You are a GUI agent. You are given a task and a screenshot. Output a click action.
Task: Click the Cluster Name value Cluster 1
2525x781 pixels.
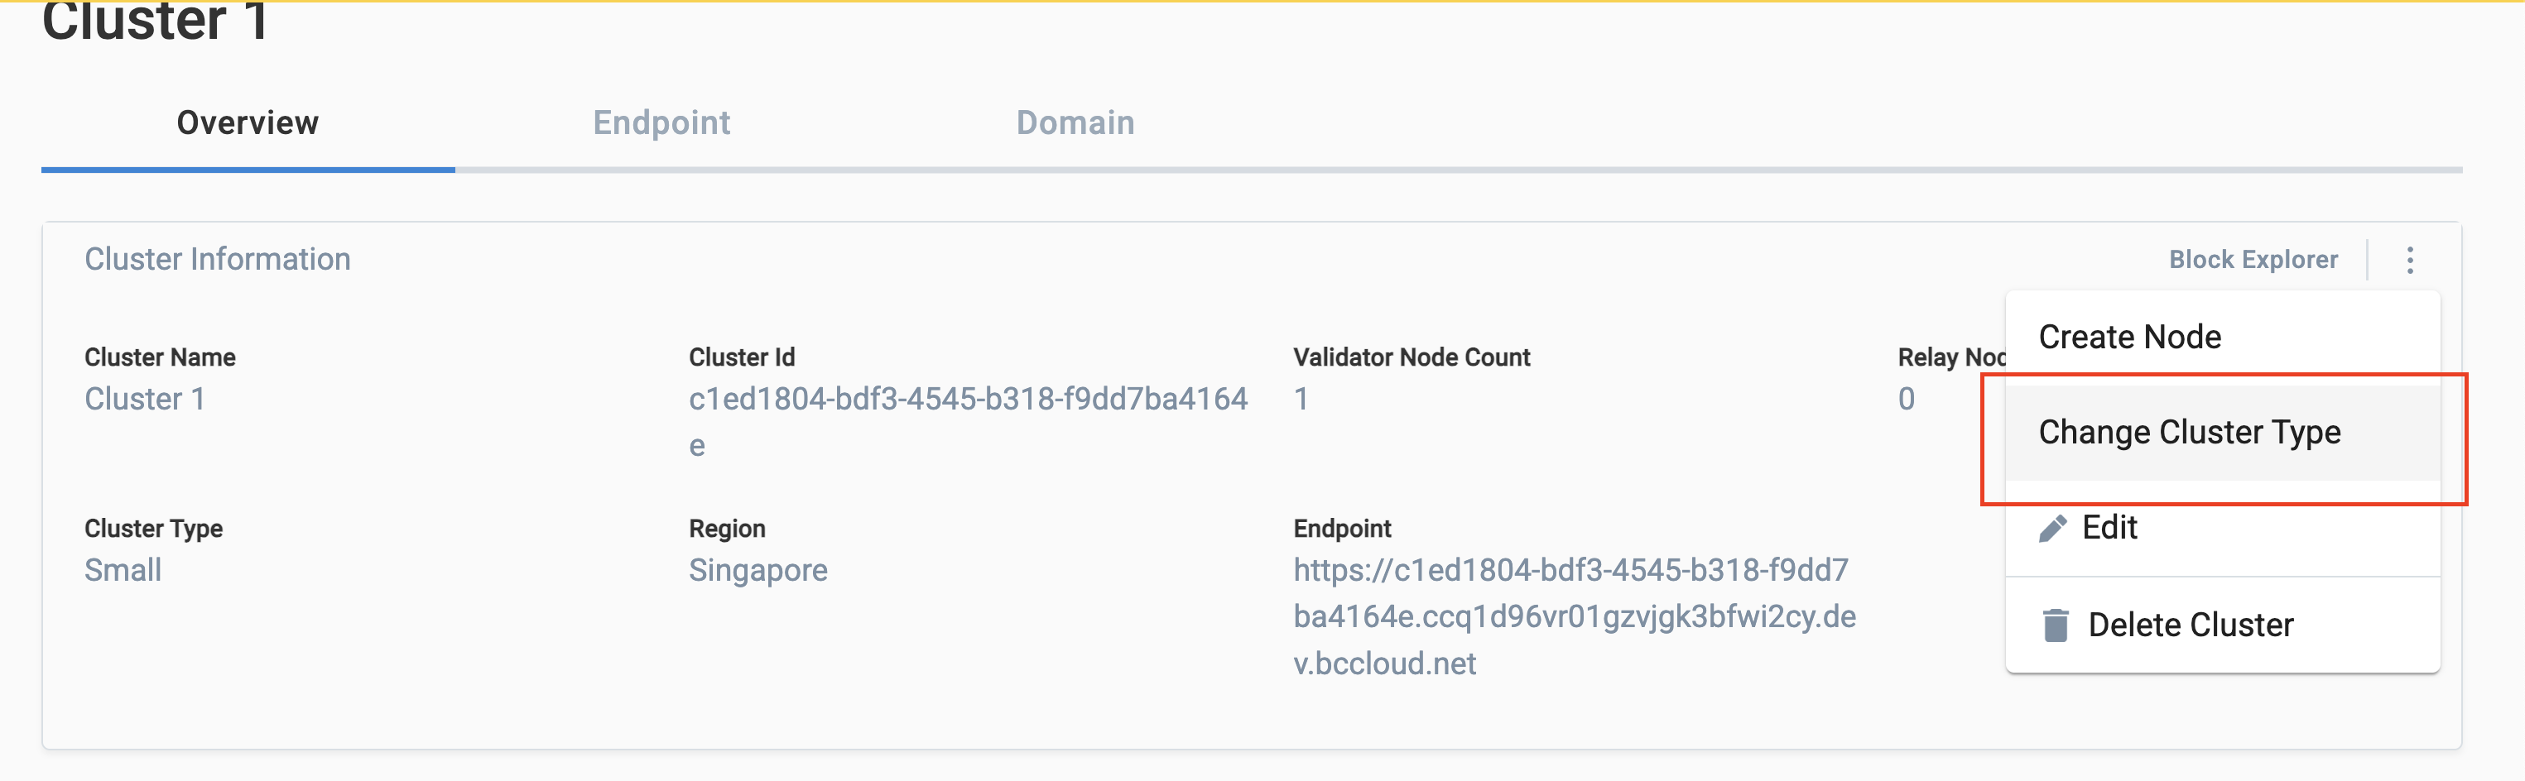(145, 399)
